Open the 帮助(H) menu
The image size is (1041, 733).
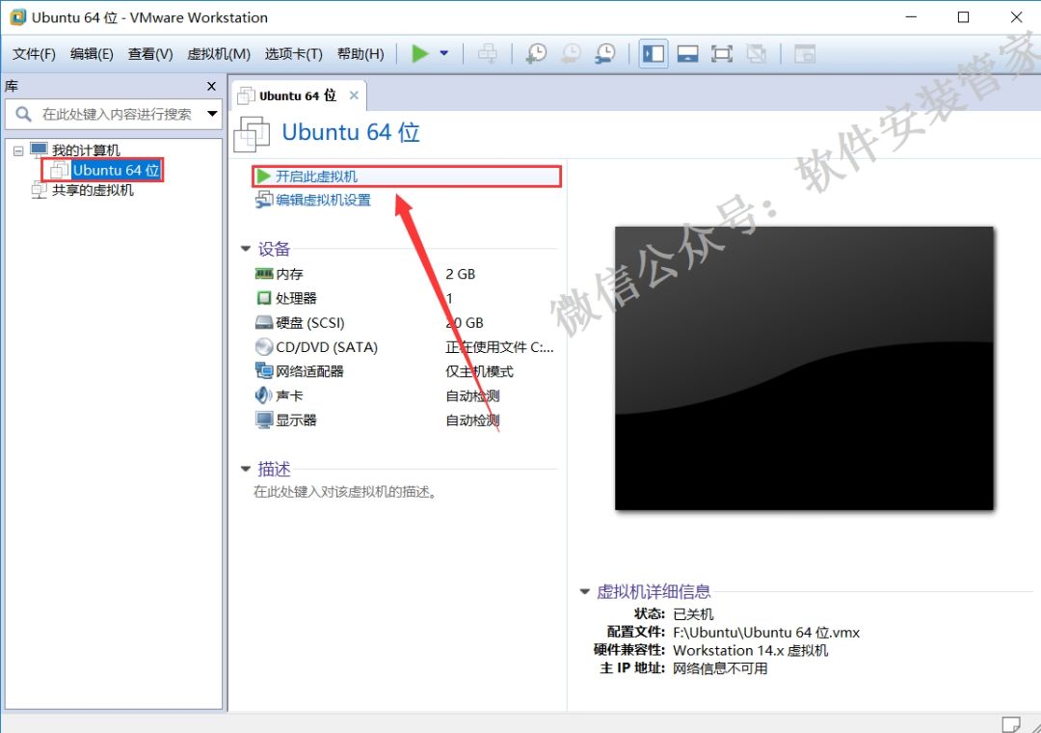point(360,54)
